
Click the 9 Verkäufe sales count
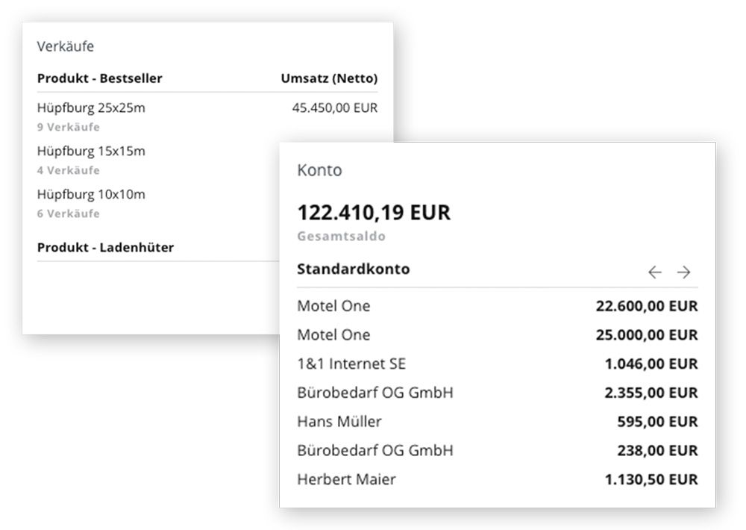tap(69, 127)
